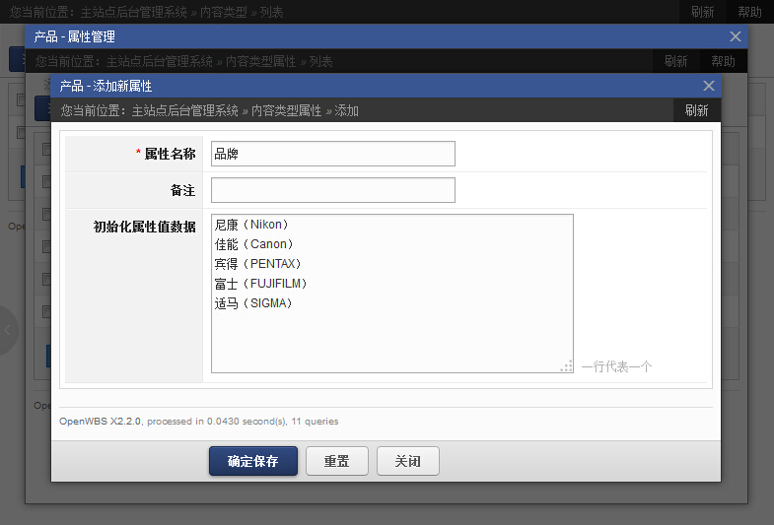Close the 产品 - 属性管理 dialog
The image size is (774, 525).
[x=735, y=36]
